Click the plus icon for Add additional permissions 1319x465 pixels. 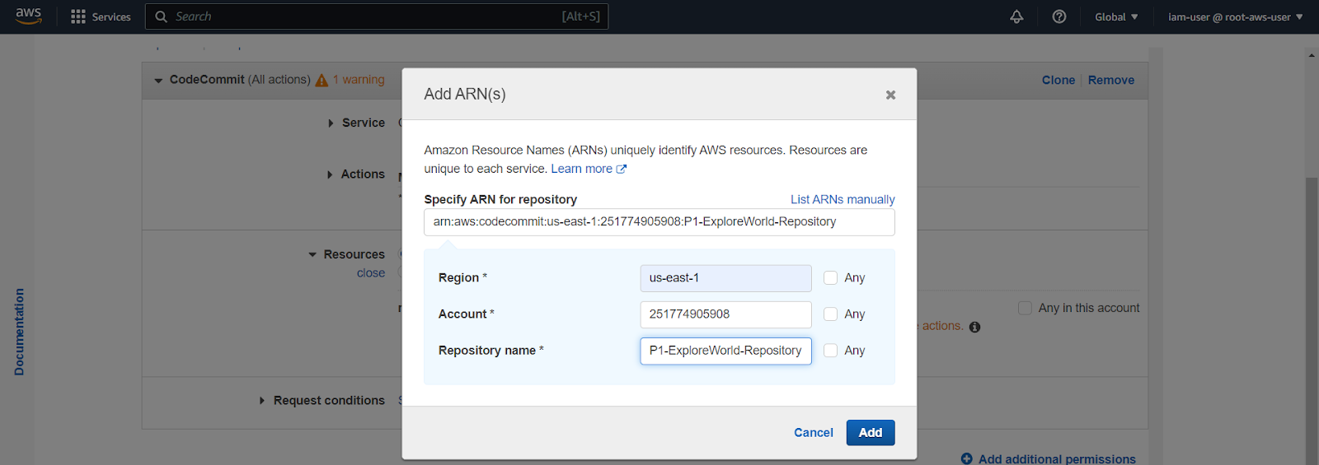[966, 458]
